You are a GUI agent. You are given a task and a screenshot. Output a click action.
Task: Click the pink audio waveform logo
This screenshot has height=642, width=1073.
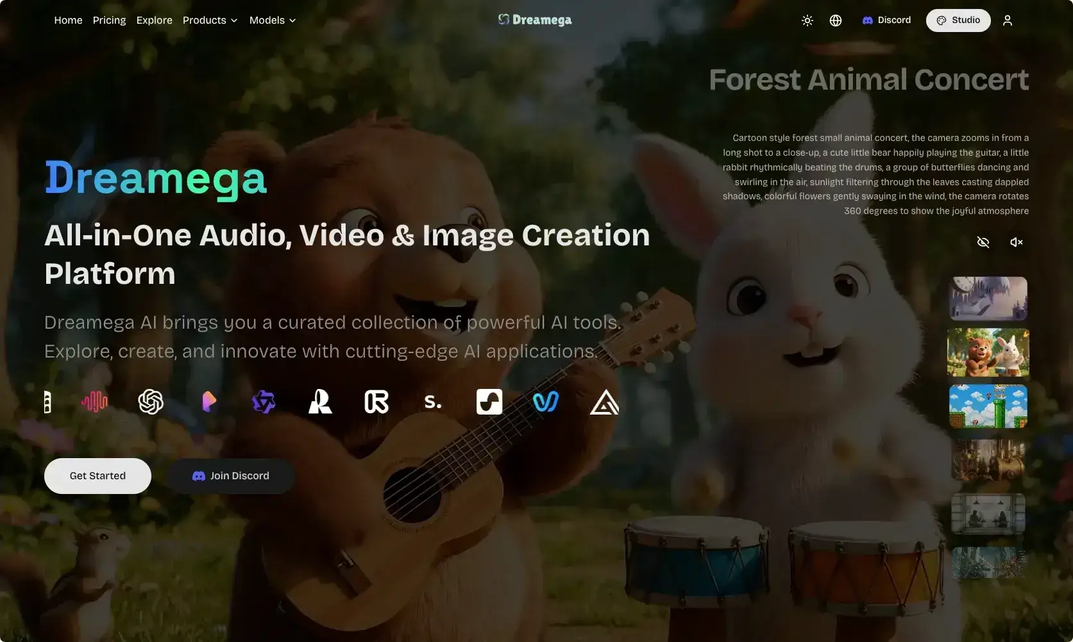[94, 402]
